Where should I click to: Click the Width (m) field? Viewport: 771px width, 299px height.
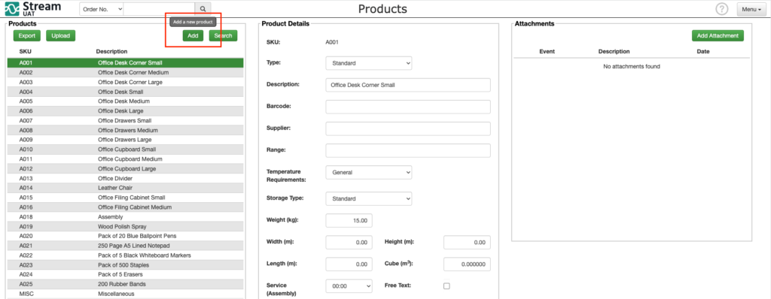pyautogui.click(x=349, y=242)
